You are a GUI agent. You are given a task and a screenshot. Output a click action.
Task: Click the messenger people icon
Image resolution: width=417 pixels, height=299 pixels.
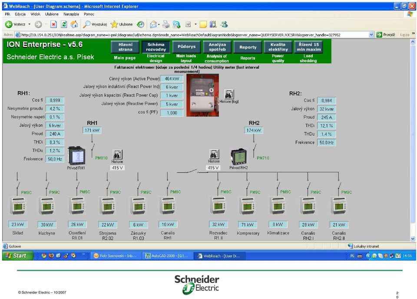click(224, 24)
